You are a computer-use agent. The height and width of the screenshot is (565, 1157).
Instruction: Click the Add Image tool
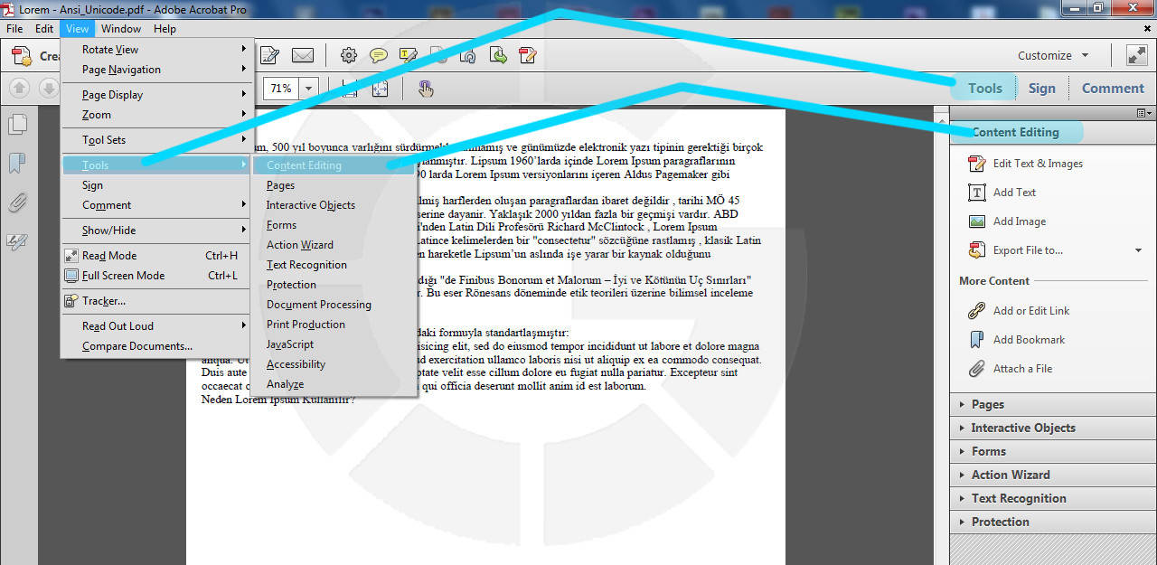click(x=1019, y=221)
